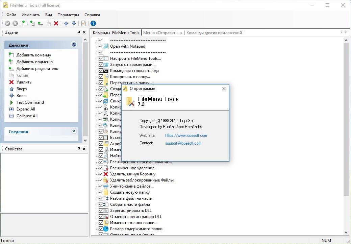The width and height of the screenshot is (351, 244).
Task: Click the Зарегистрировать DLL icon
Action: click(106, 211)
